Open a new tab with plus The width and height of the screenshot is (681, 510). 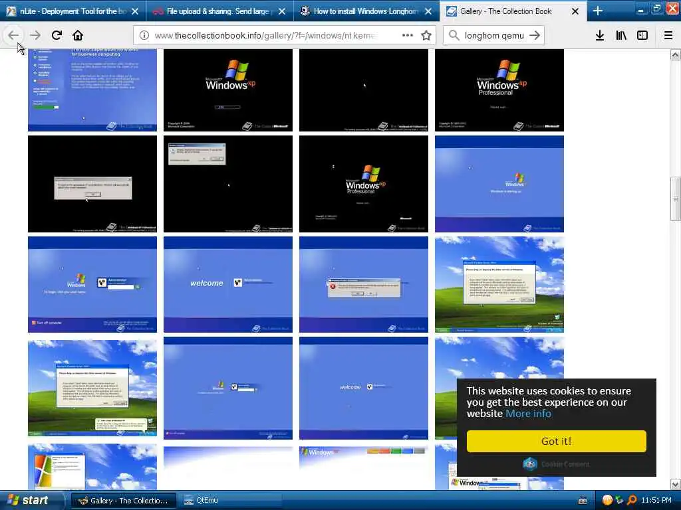click(598, 11)
